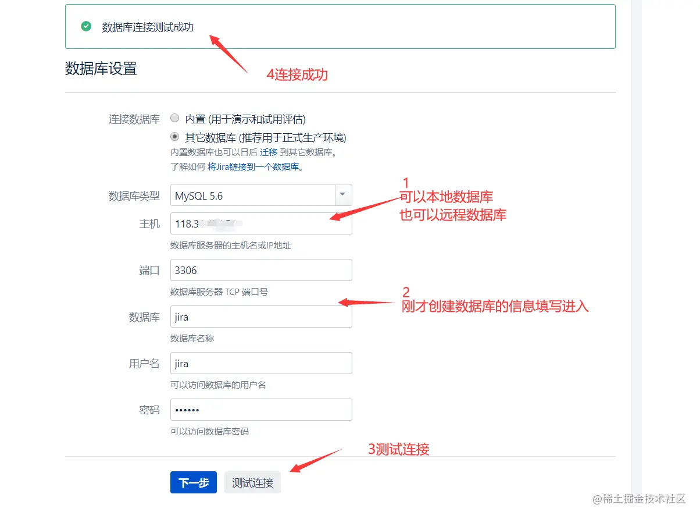Click the 数据库名称 hint text
The image size is (700, 519).
pyautogui.click(x=192, y=339)
